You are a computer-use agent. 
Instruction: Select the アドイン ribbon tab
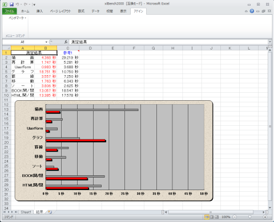[x=138, y=11]
